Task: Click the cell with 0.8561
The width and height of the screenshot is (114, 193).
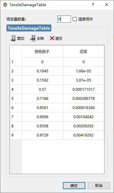Action: pyautogui.click(x=42, y=108)
